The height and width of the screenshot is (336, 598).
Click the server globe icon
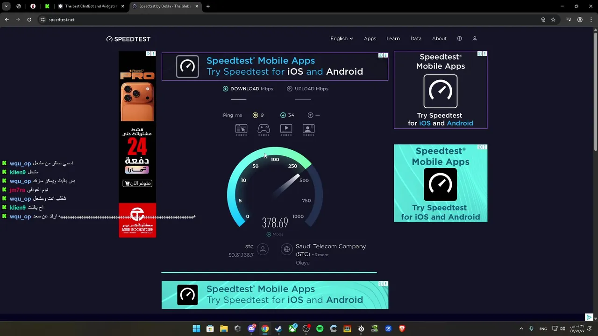[x=287, y=250]
